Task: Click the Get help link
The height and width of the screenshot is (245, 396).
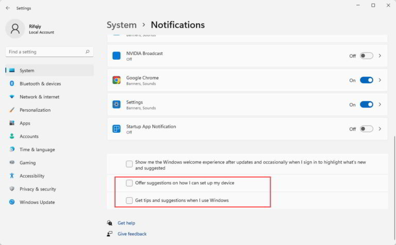Action: coord(126,223)
